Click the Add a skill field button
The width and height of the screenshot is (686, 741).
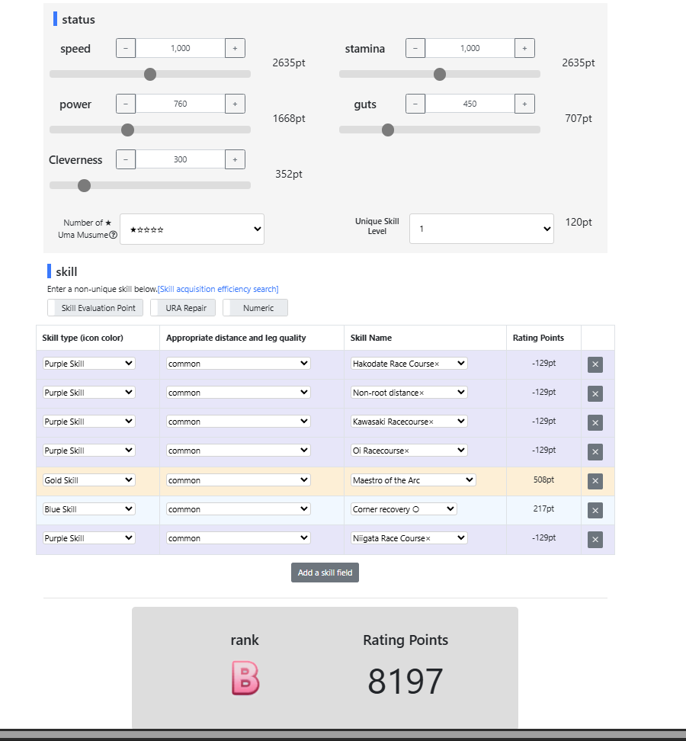[x=325, y=573]
